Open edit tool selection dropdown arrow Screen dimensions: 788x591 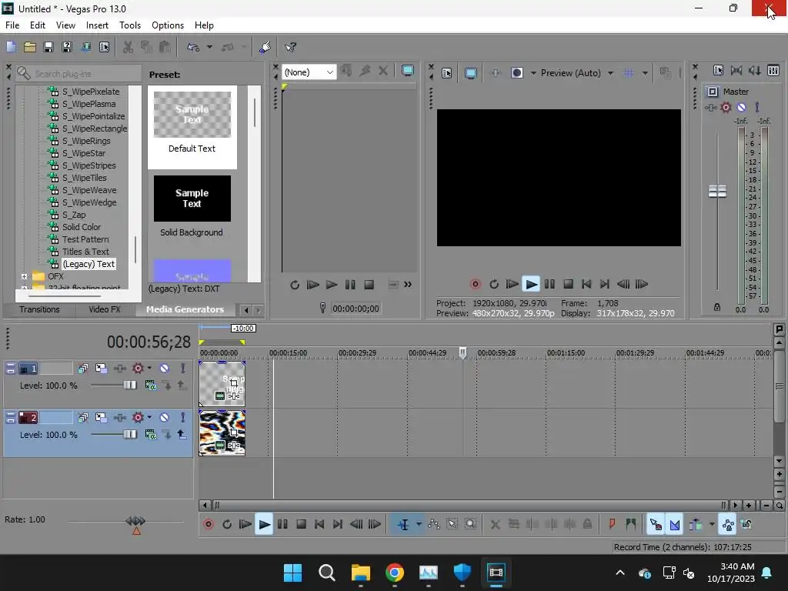[x=419, y=524]
